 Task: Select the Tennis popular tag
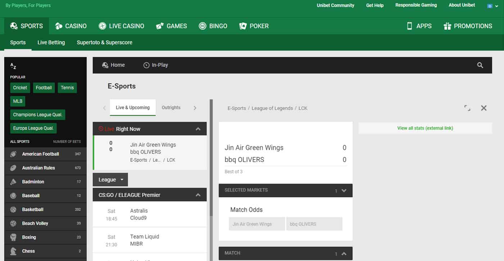(67, 87)
